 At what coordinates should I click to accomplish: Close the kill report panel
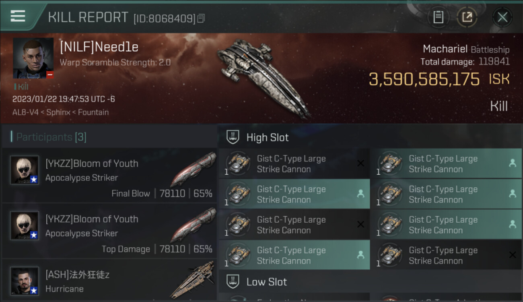502,17
